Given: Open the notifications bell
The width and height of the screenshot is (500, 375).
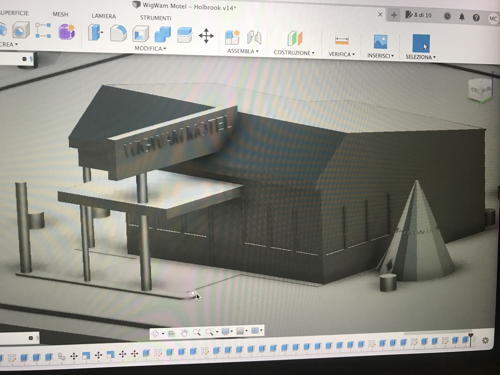Looking at the screenshot, I should (462, 17).
